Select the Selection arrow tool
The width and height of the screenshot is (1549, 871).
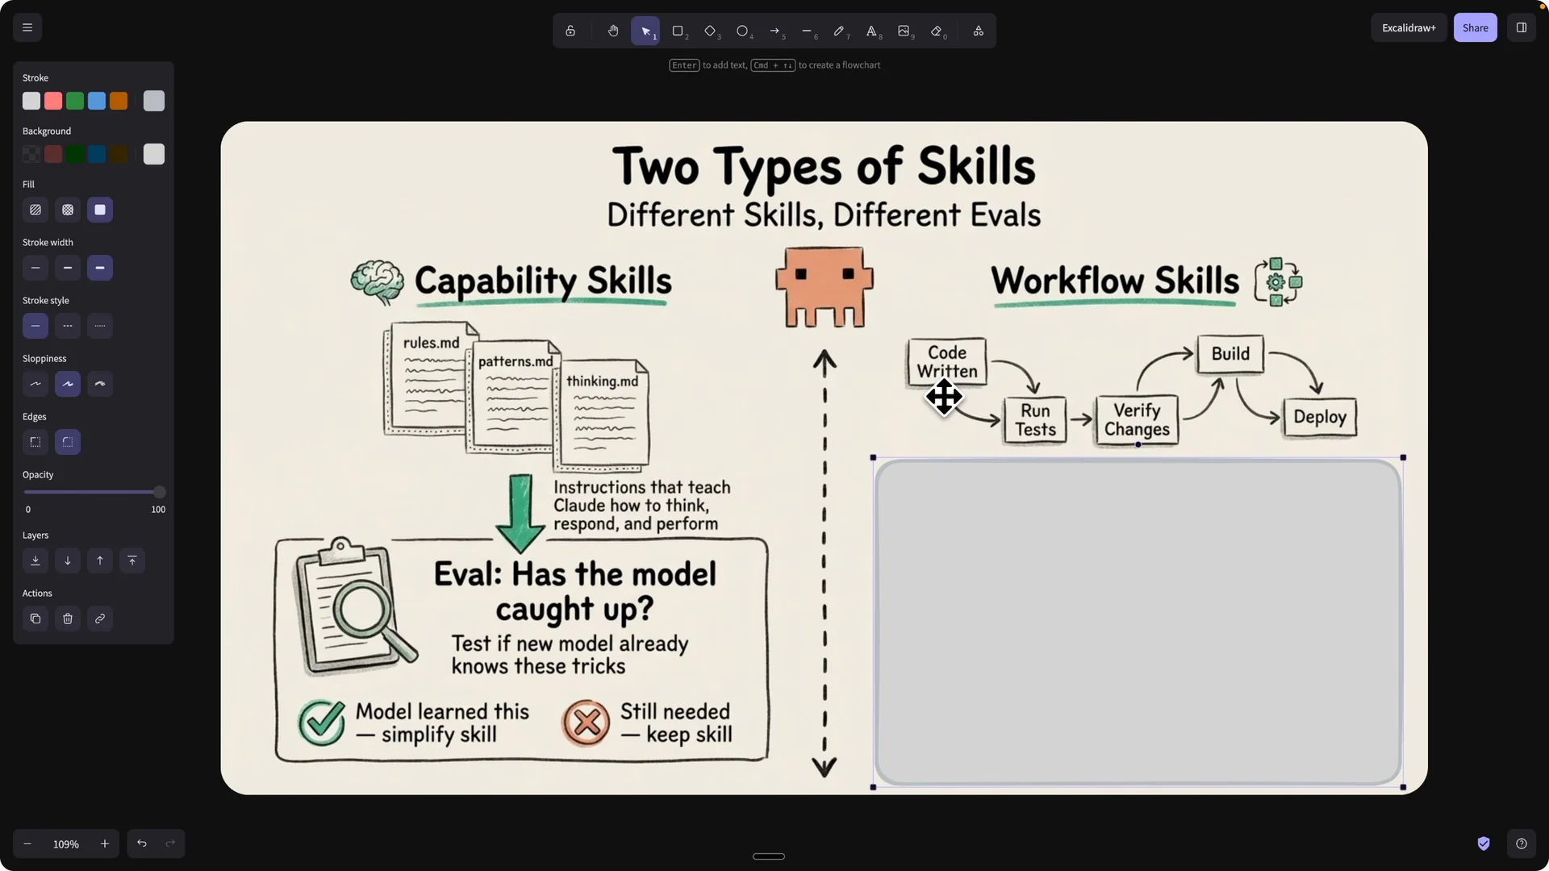[x=645, y=31]
